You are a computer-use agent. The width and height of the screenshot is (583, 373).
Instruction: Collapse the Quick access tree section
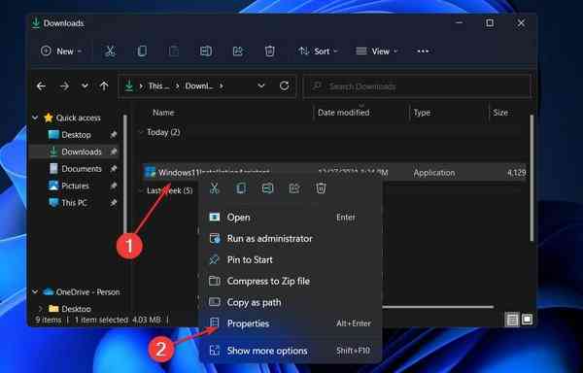tap(35, 118)
